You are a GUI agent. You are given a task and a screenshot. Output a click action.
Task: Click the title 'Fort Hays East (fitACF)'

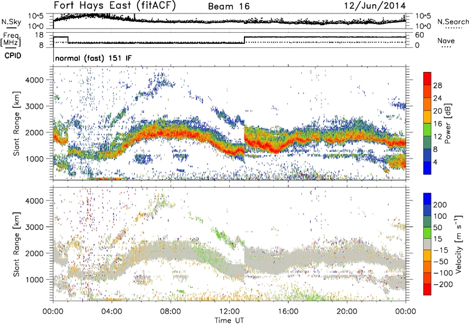[114, 5]
